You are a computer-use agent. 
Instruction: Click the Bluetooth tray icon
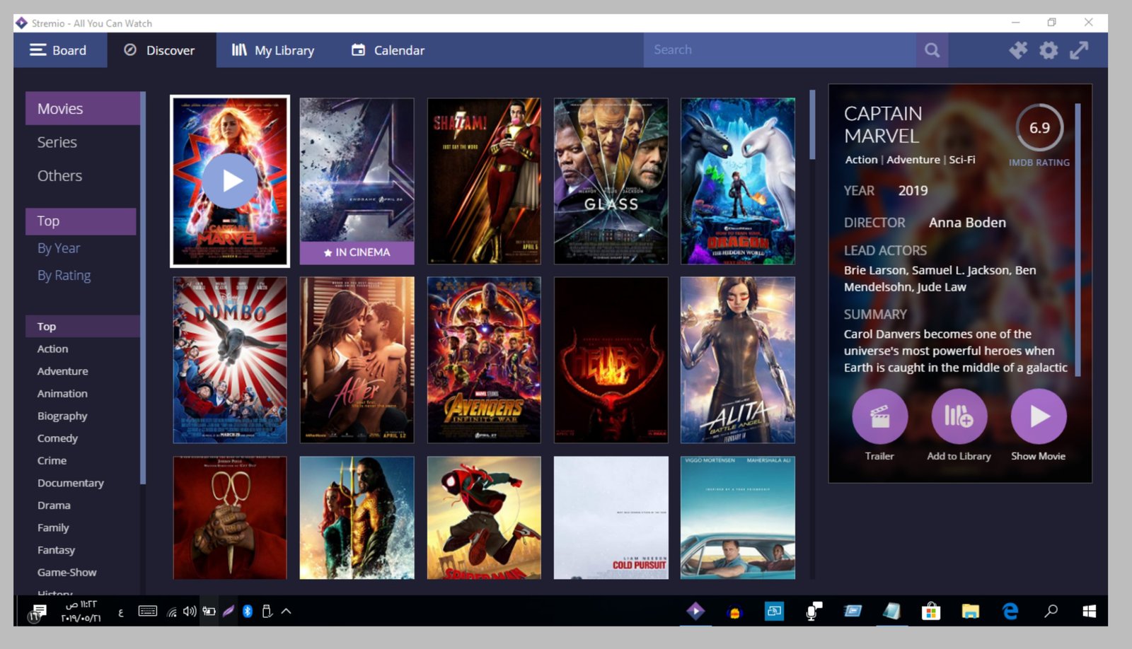click(248, 612)
